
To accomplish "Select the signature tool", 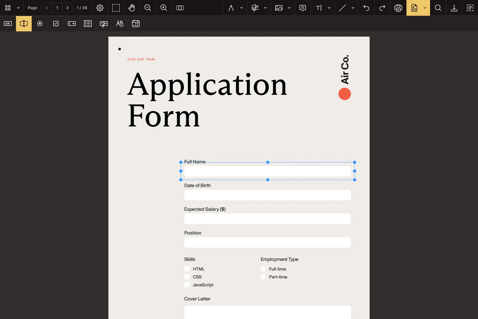I will [x=255, y=8].
